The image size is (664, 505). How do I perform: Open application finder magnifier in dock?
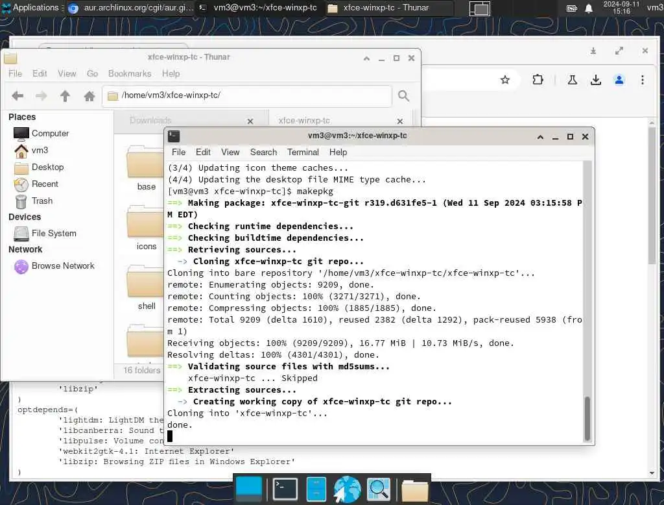[x=379, y=489]
